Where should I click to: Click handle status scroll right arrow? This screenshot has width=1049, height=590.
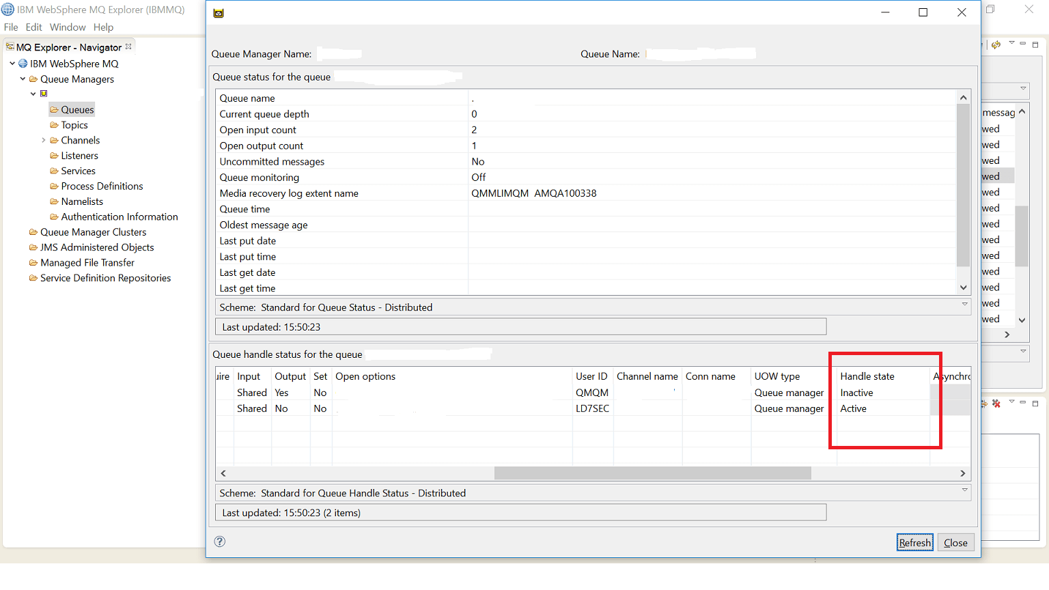coord(963,473)
